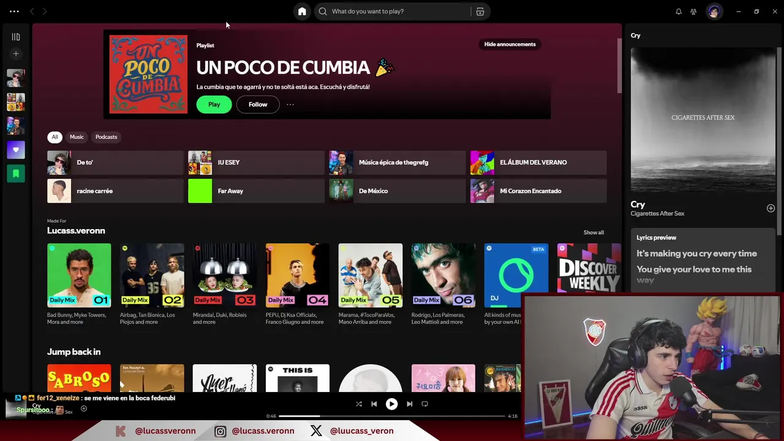784x441 pixels.
Task: Open the profile avatar menu
Action: point(714,11)
